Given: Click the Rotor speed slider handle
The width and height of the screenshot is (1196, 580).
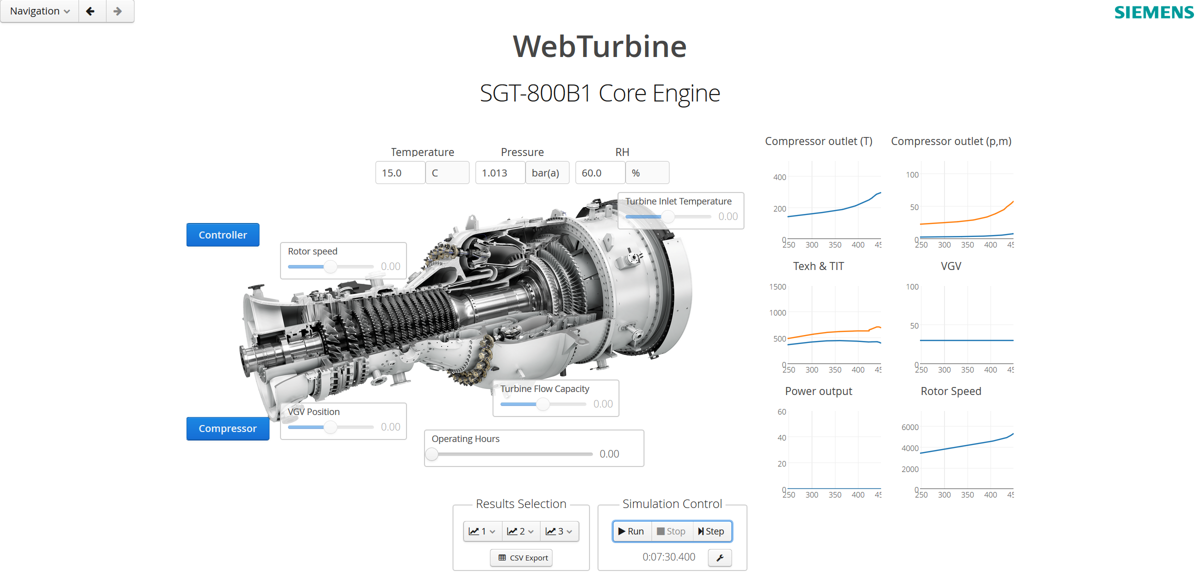Looking at the screenshot, I should [x=330, y=266].
